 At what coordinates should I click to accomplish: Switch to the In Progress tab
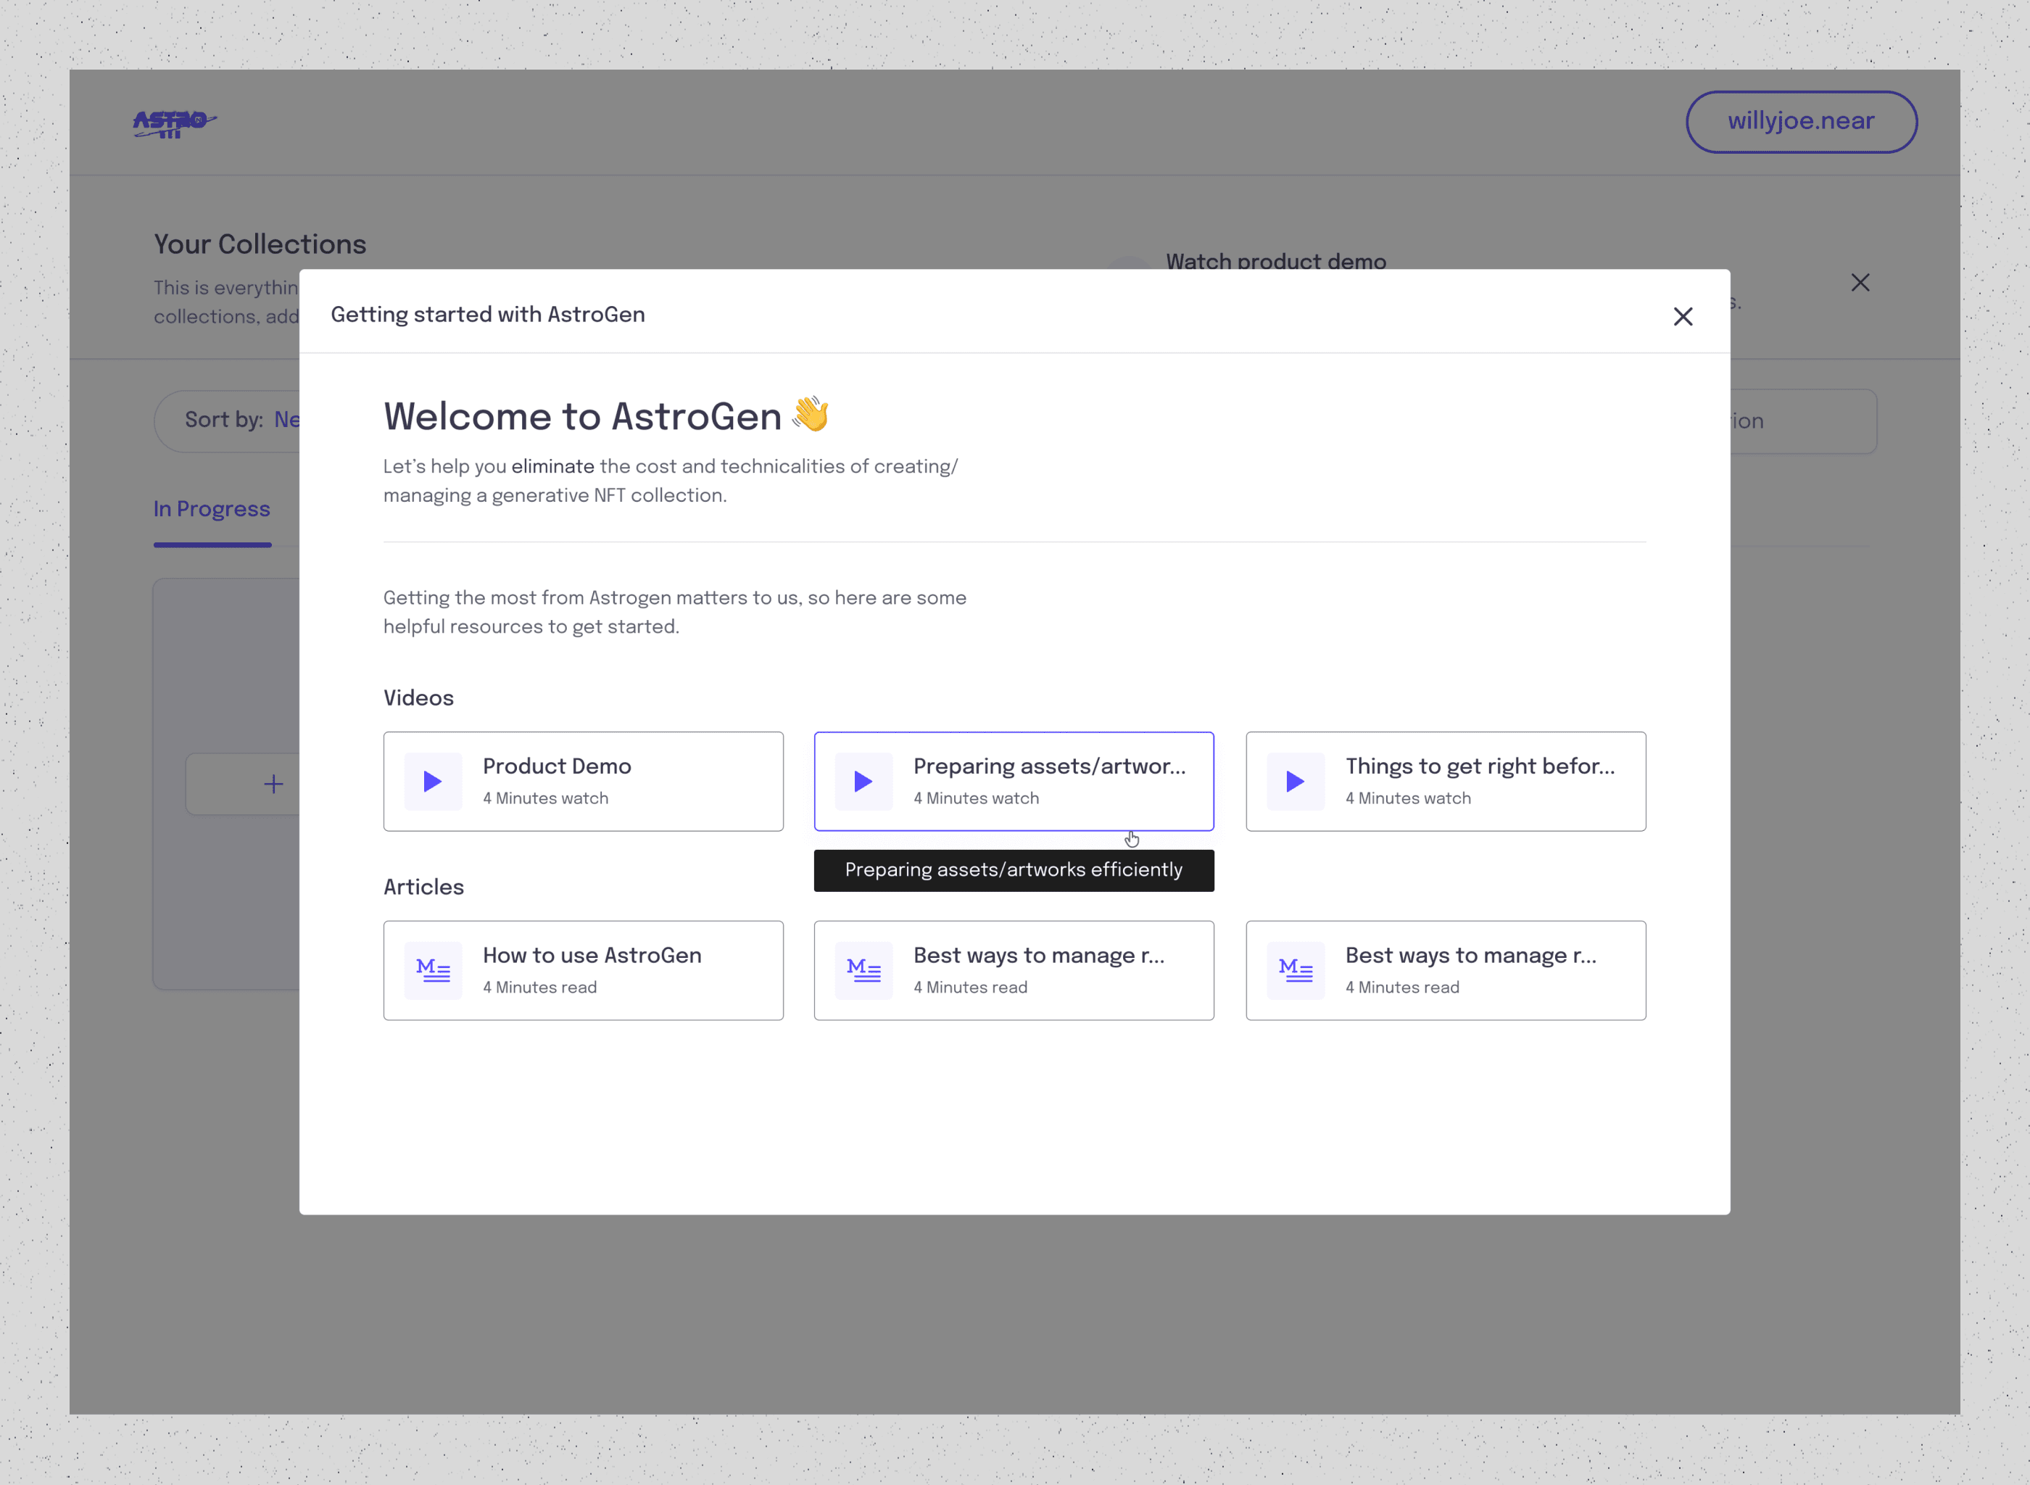pos(212,510)
